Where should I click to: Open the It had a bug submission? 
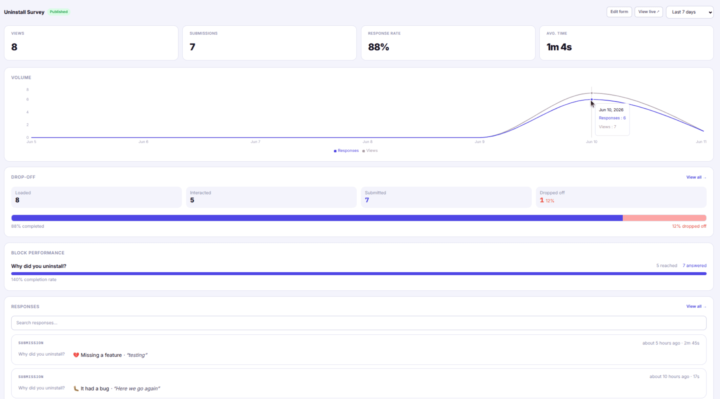pyautogui.click(x=359, y=383)
